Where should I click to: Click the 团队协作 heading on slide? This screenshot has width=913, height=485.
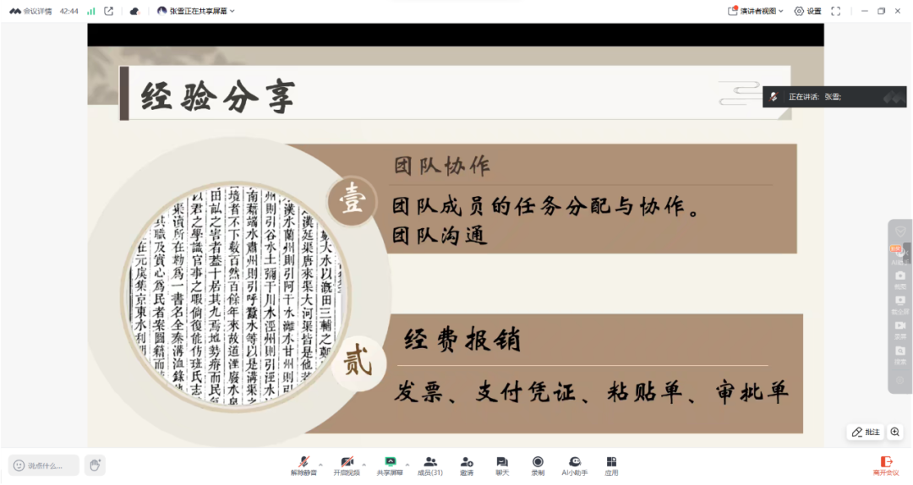pos(441,166)
